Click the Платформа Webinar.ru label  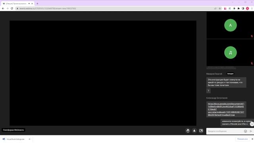[x=13, y=130]
